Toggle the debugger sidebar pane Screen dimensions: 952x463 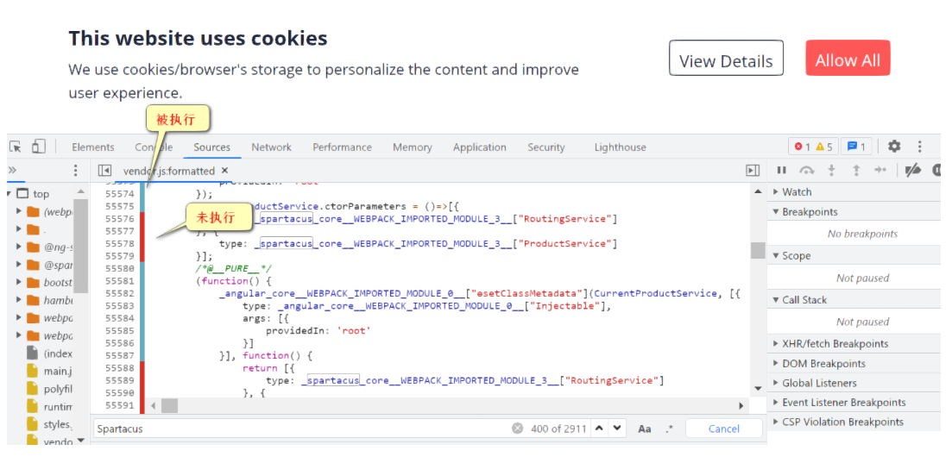753,171
